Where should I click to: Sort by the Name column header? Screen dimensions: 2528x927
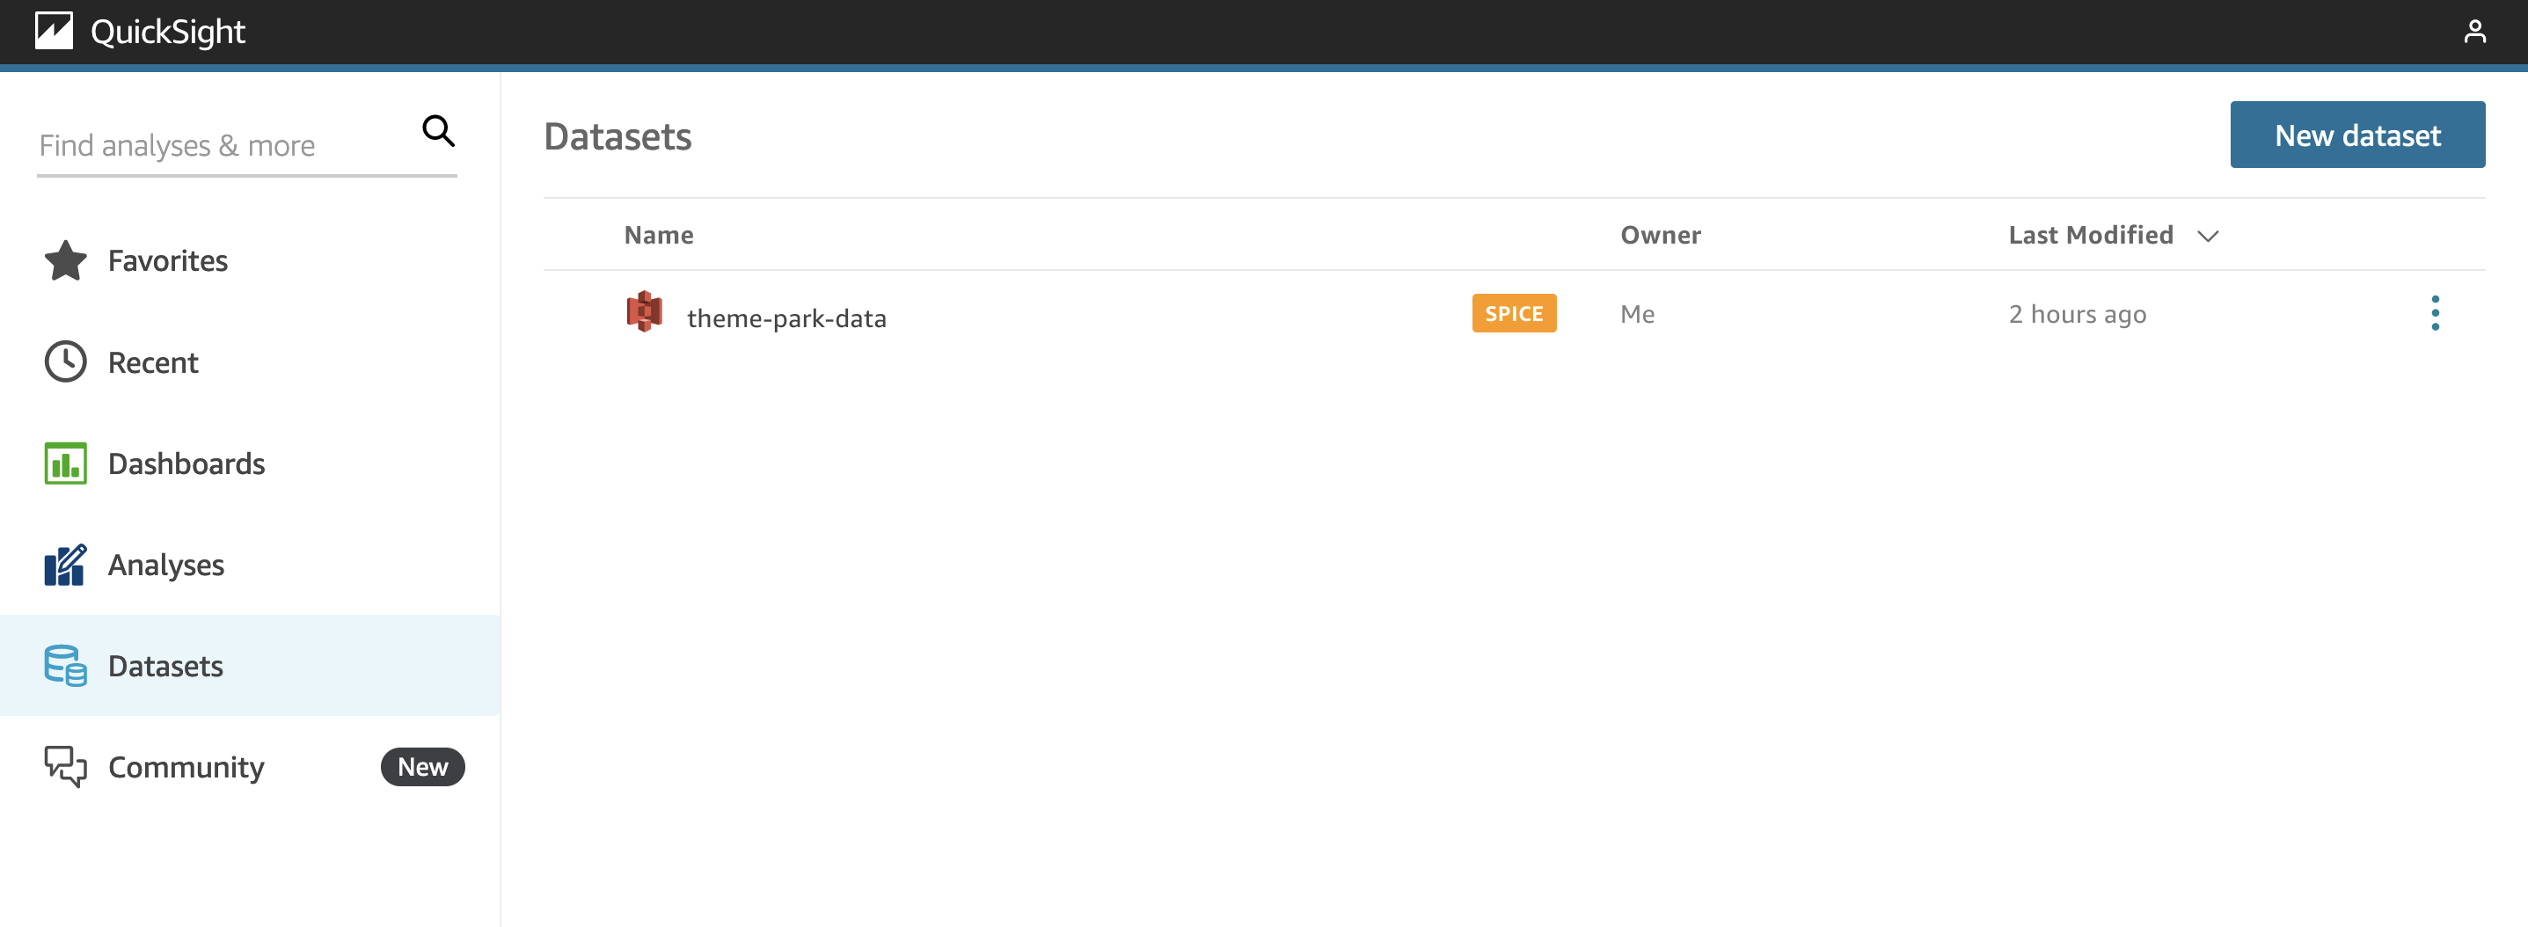coord(659,236)
